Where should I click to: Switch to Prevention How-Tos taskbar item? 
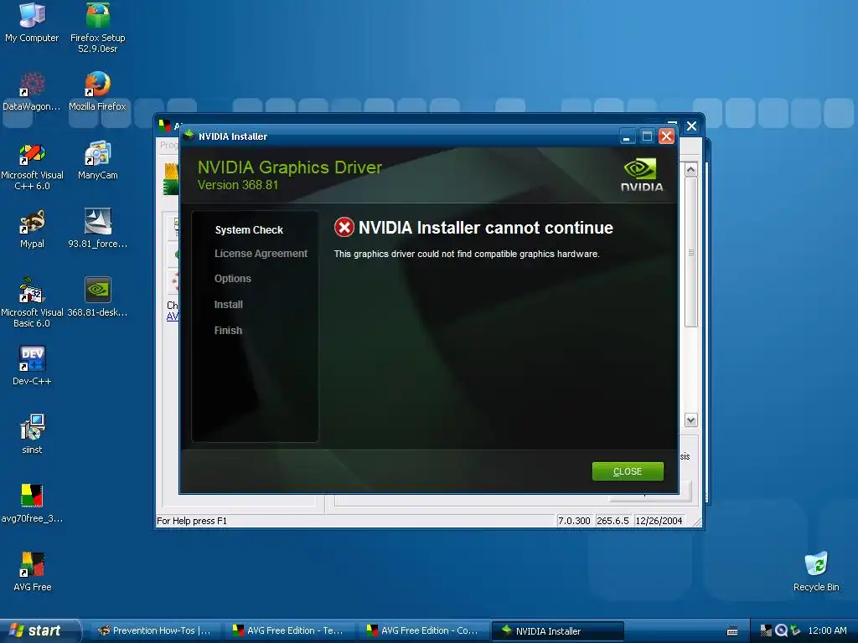pyautogui.click(x=154, y=630)
